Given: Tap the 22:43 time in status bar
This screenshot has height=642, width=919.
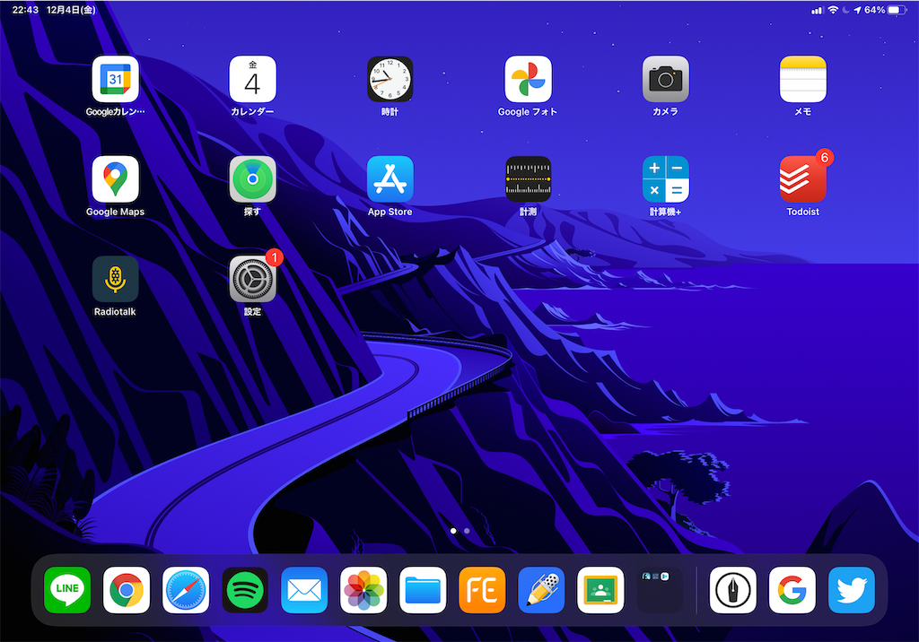Looking at the screenshot, I should coord(25,10).
